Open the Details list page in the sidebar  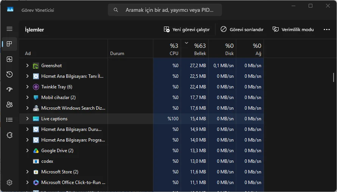point(9,120)
